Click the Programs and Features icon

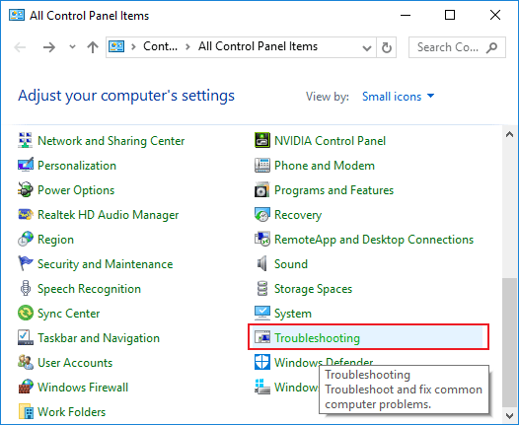click(x=262, y=190)
